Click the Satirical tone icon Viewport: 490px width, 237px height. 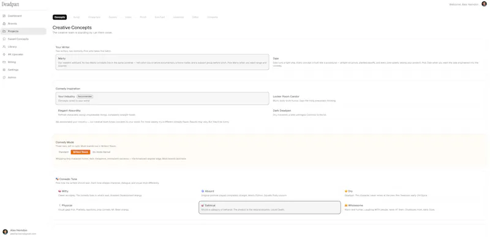pos(203,206)
